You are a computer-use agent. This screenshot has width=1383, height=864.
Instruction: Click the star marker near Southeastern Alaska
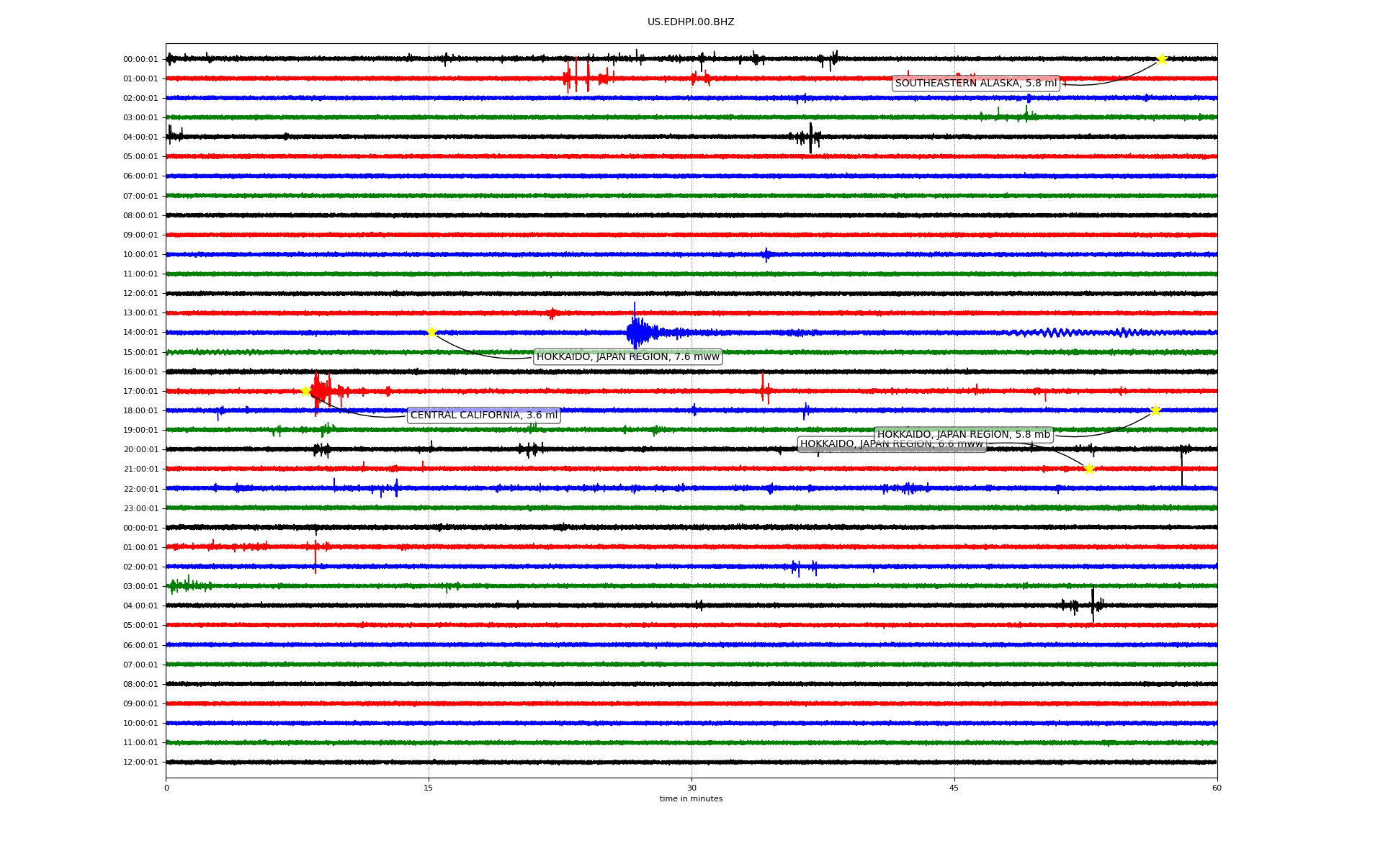1161,59
